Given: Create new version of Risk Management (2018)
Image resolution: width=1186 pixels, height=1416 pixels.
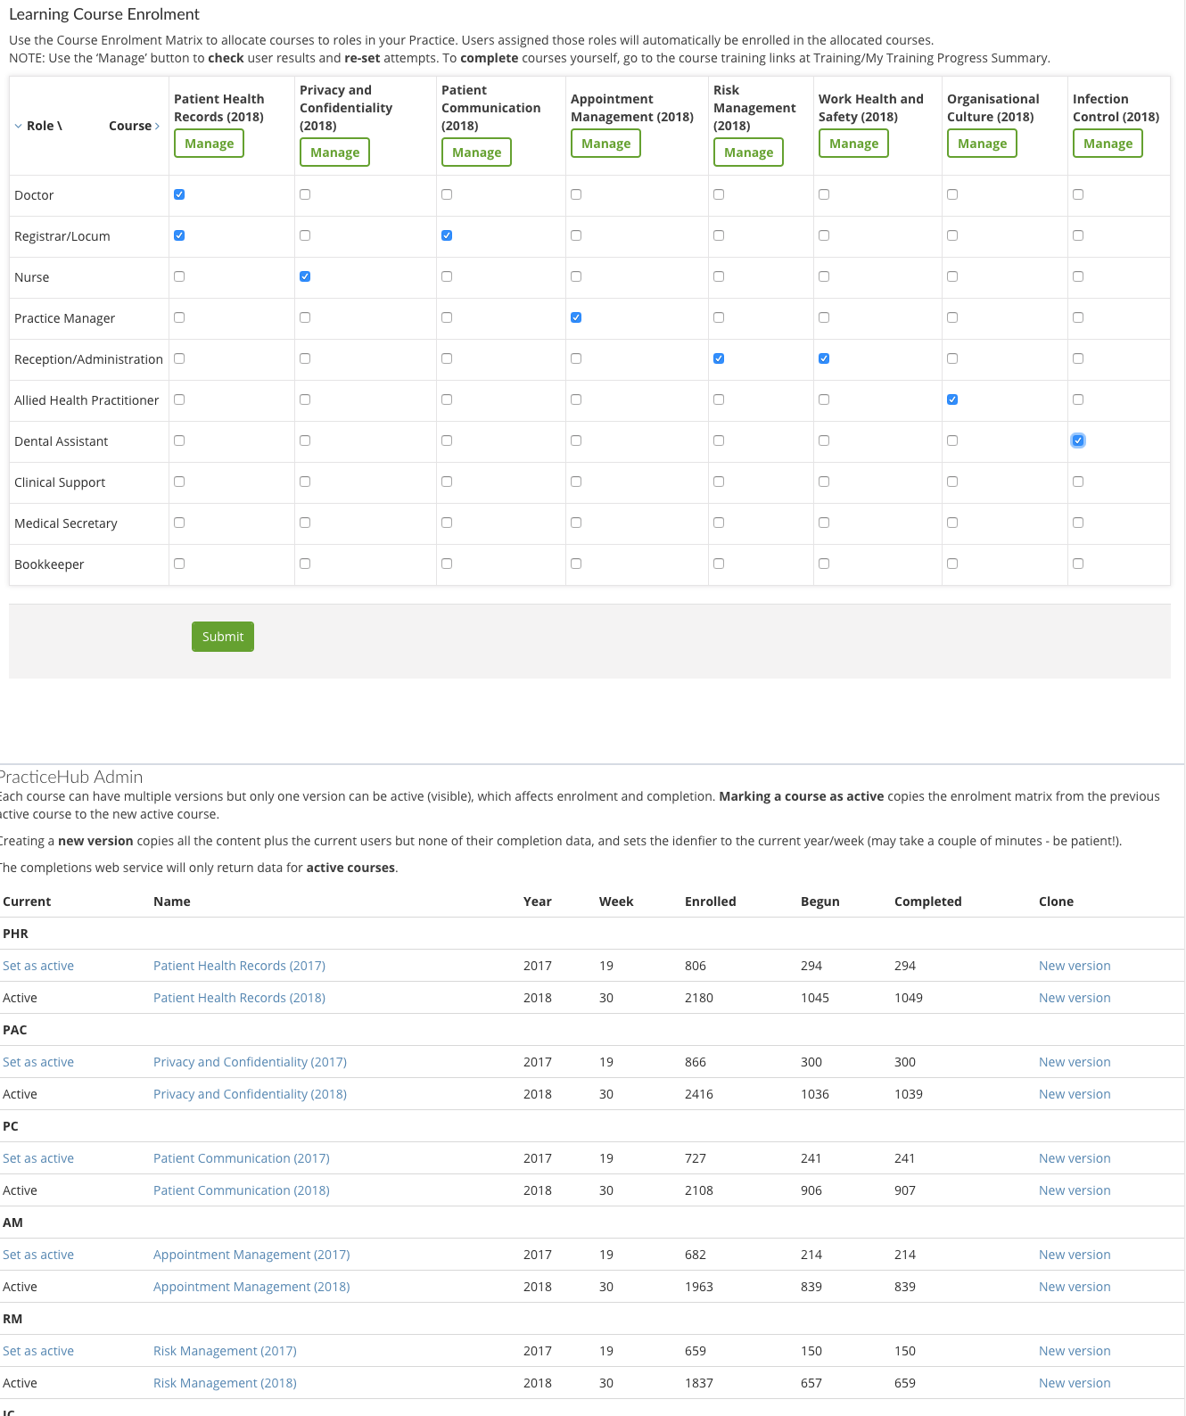Looking at the screenshot, I should [x=1075, y=1383].
